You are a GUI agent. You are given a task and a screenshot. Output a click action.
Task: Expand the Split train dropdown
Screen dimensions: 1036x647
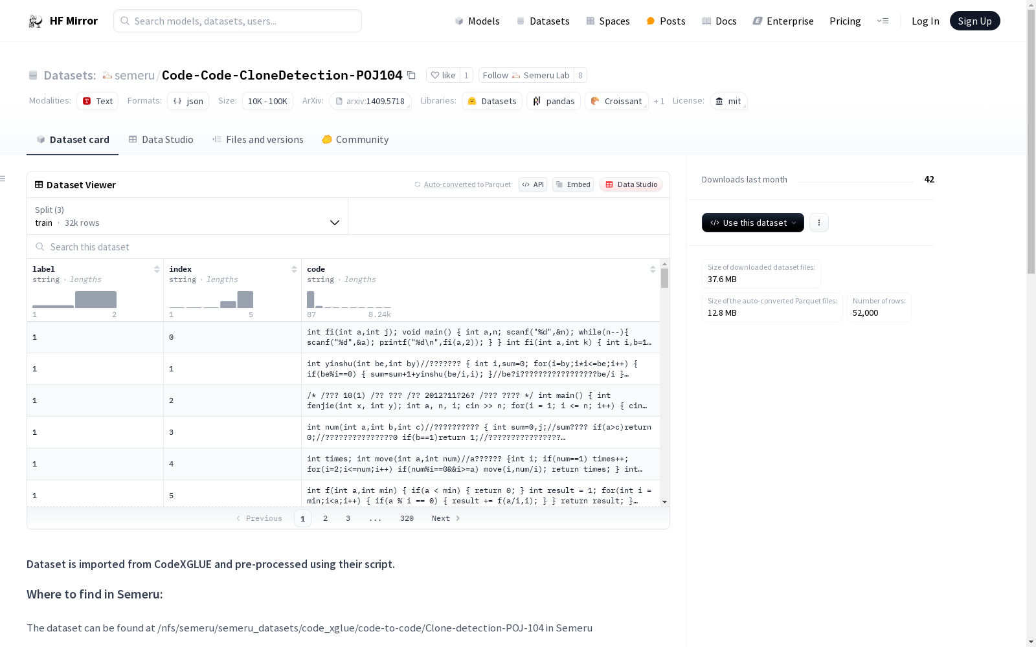188,216
